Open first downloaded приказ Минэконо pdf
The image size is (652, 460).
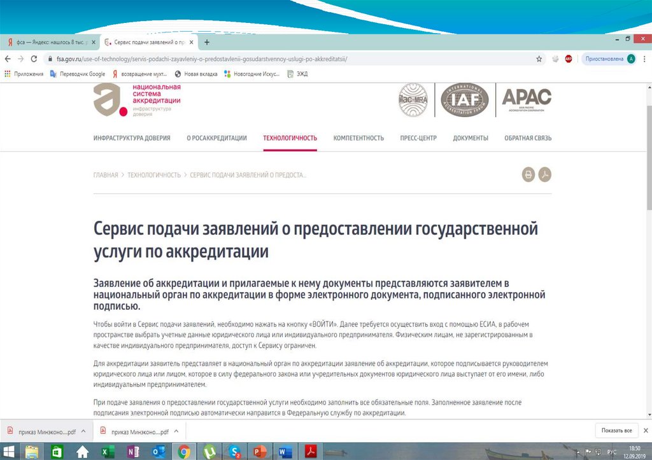click(x=41, y=432)
